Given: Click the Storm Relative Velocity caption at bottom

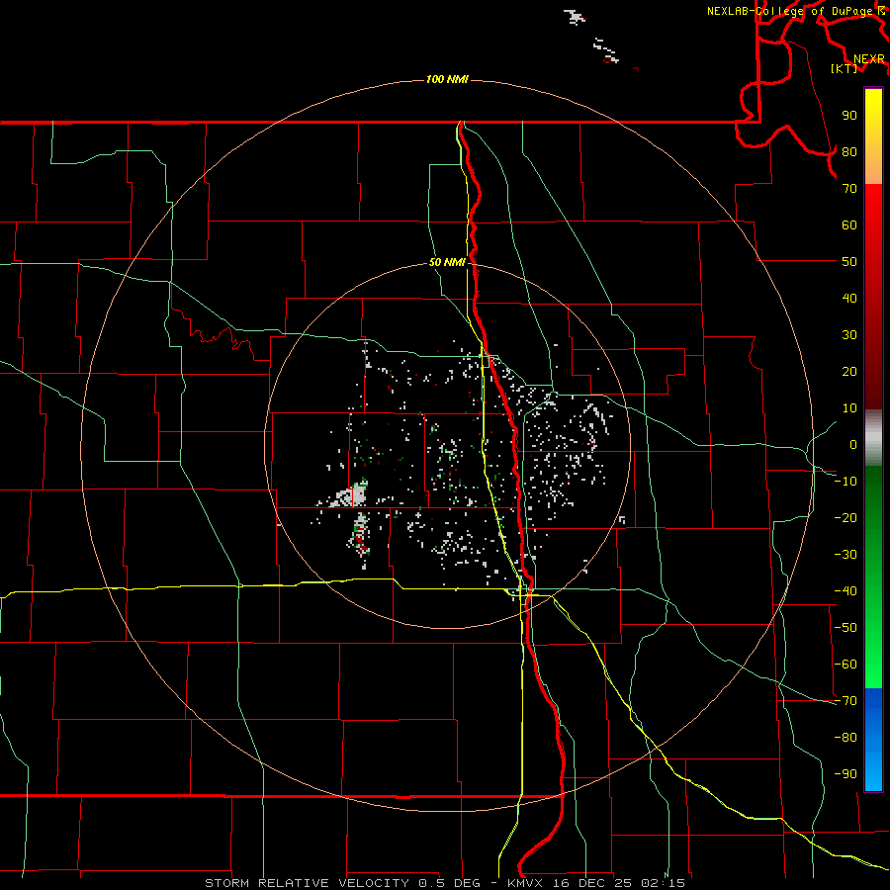Looking at the screenshot, I should (x=444, y=883).
